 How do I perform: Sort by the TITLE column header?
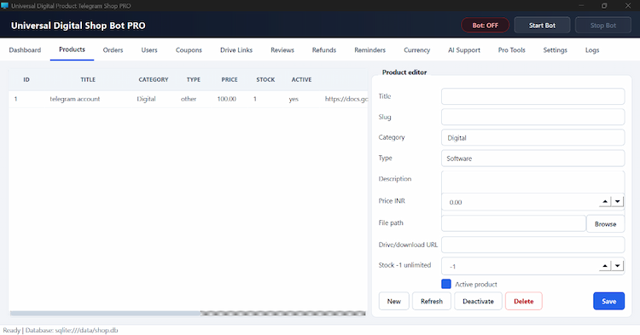pyautogui.click(x=88, y=79)
